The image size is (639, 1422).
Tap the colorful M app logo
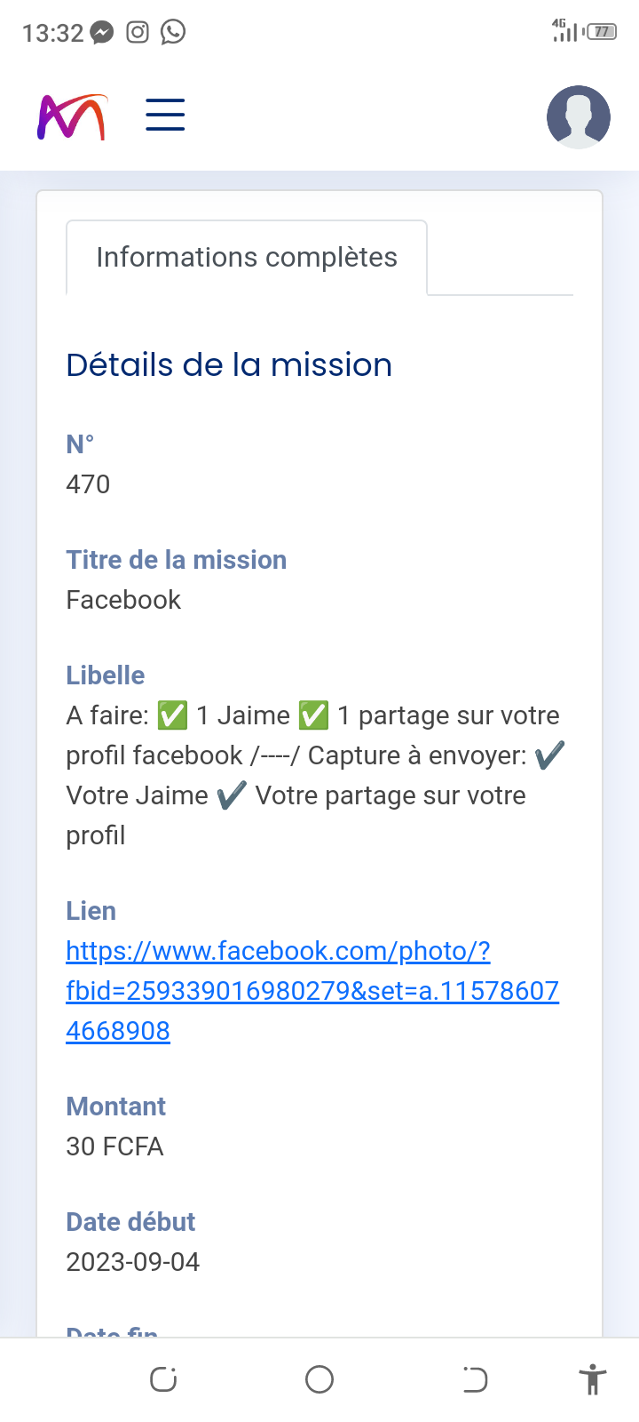coord(72,117)
